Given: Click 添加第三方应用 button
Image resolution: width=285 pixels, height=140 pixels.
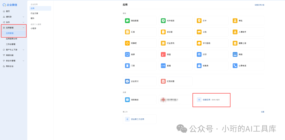Looking at the screenshot, I should [140, 119].
